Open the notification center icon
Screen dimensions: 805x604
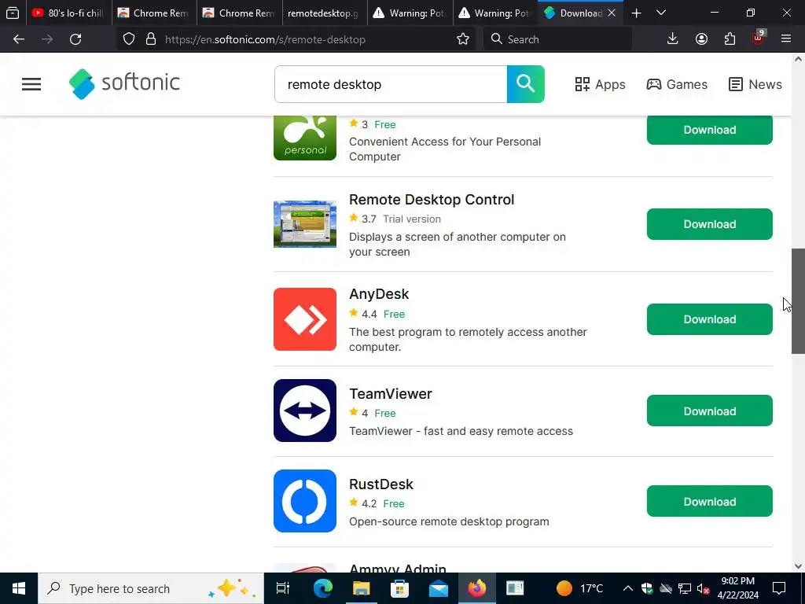tap(779, 588)
